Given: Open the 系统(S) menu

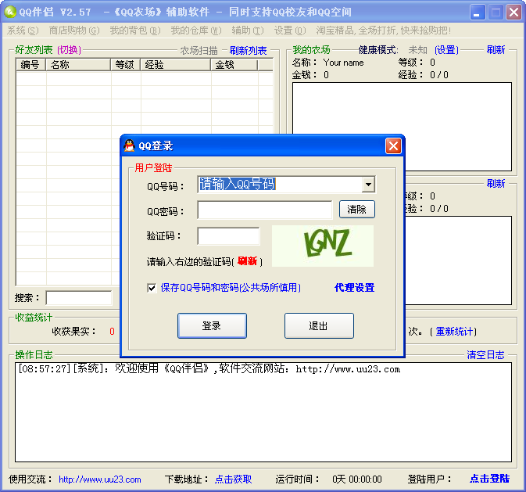Looking at the screenshot, I should click(x=23, y=31).
